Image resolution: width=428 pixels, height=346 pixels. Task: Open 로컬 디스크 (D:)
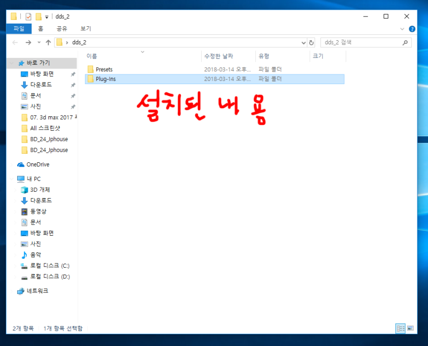point(50,276)
